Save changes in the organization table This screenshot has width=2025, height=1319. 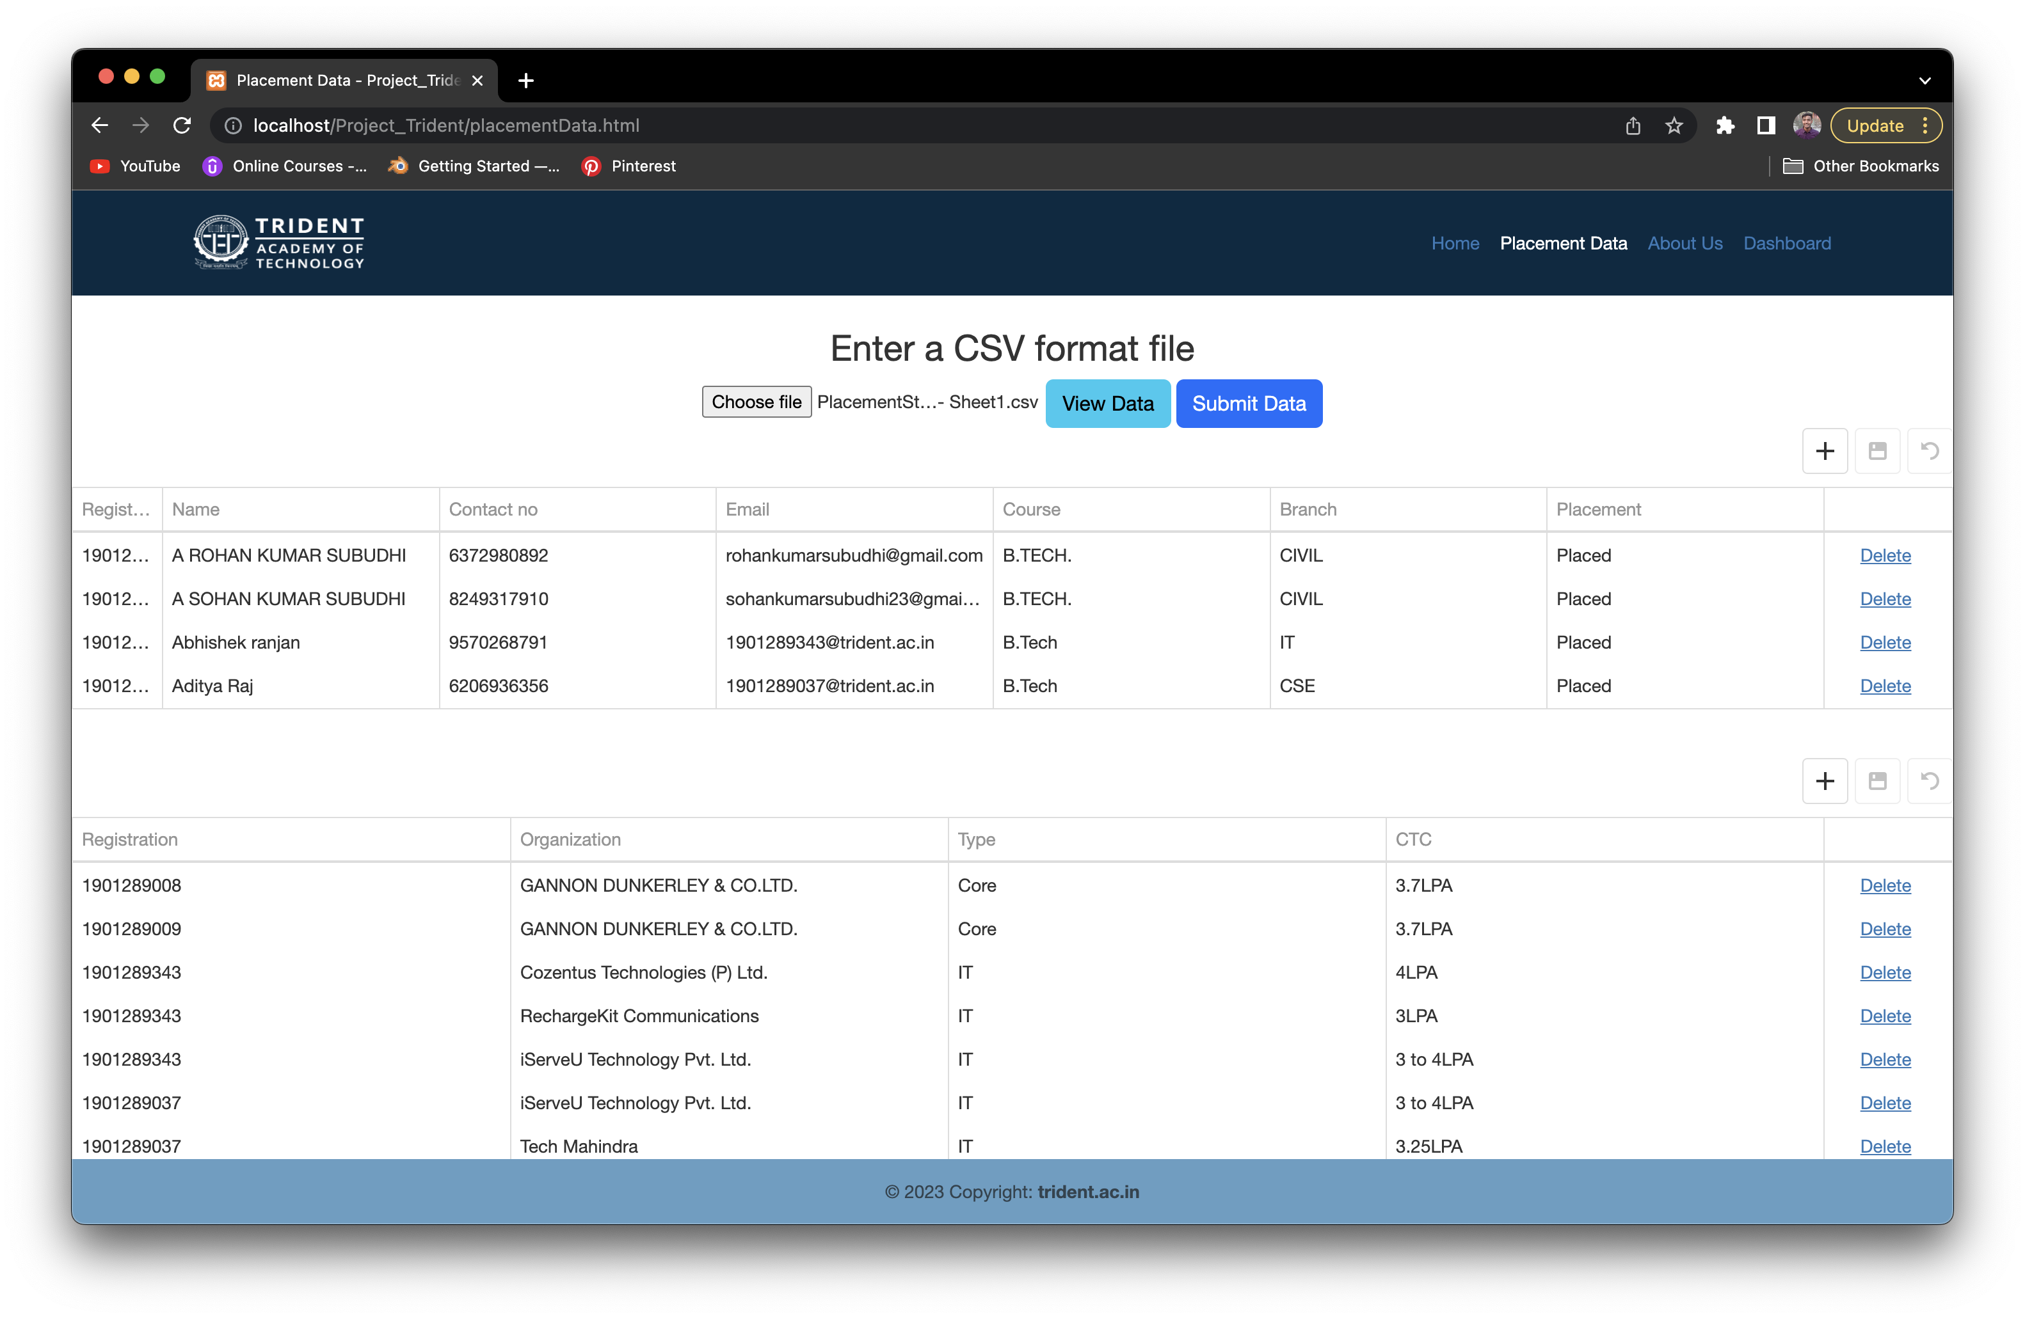(1877, 780)
